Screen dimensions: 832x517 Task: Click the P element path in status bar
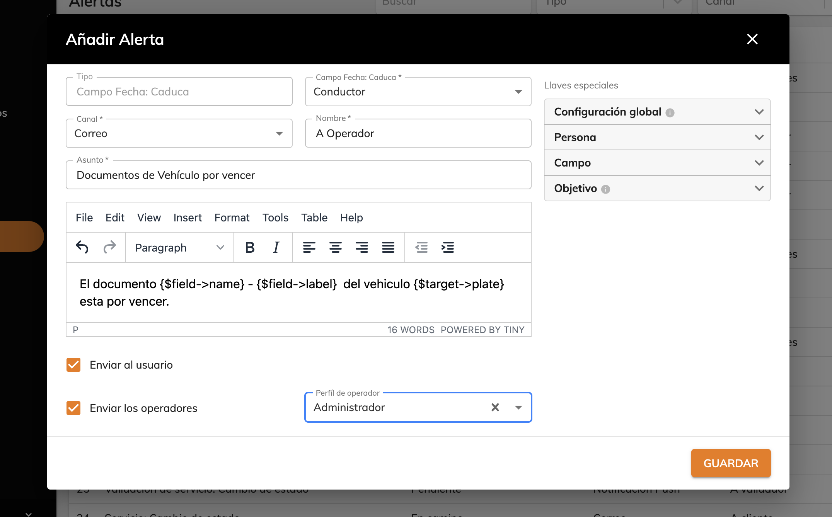tap(76, 330)
